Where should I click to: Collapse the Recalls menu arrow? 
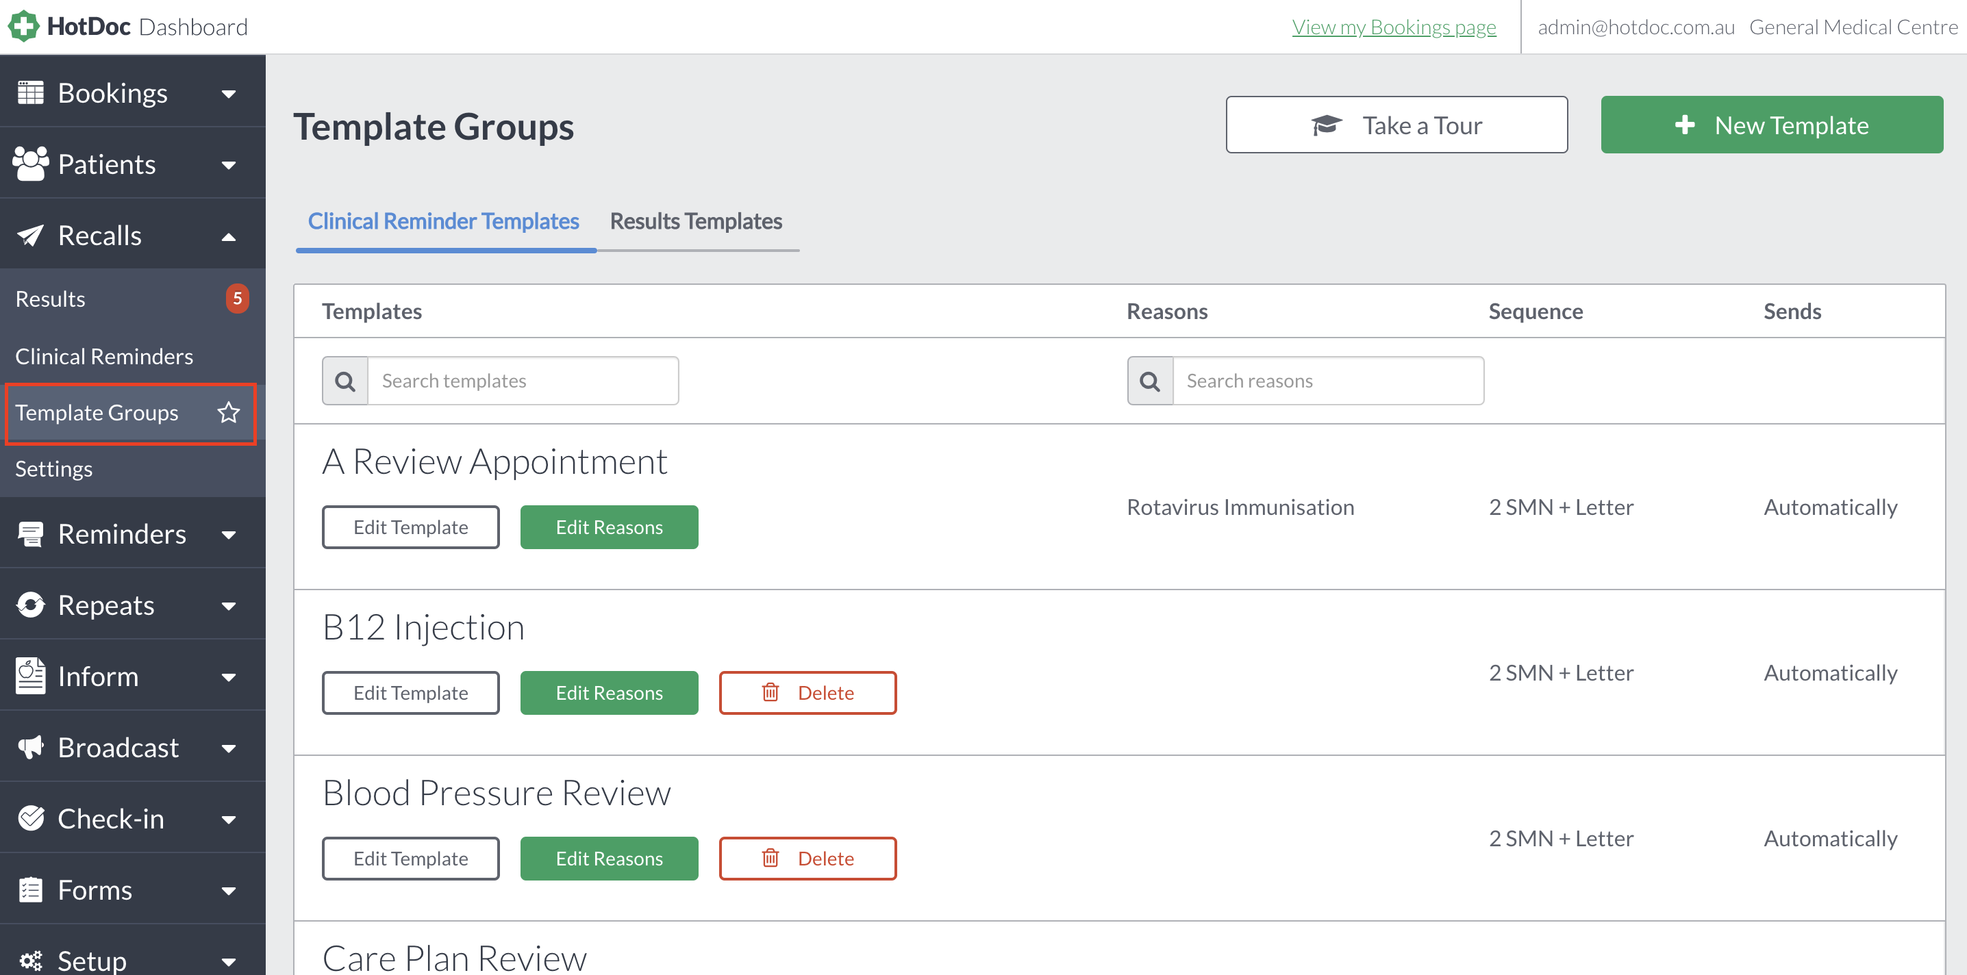[228, 237]
